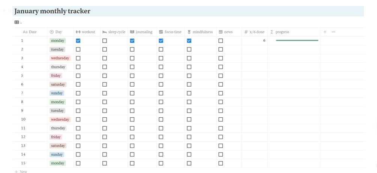
Task: Click the January monthly tracker title
Action: pos(52,11)
